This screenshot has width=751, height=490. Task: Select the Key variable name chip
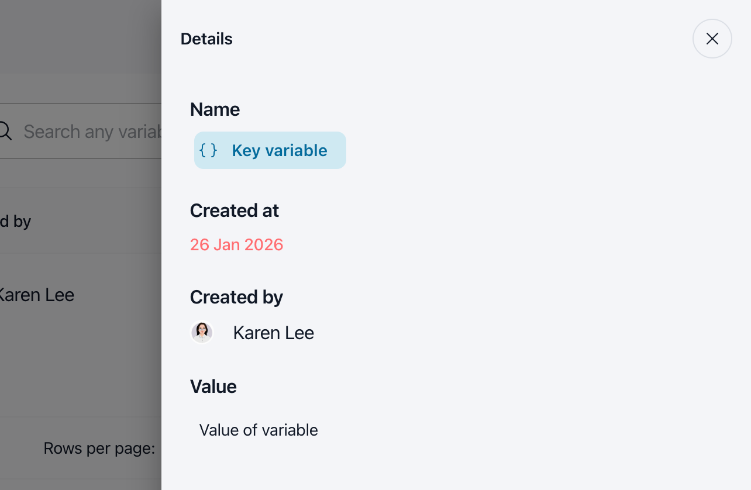point(270,150)
